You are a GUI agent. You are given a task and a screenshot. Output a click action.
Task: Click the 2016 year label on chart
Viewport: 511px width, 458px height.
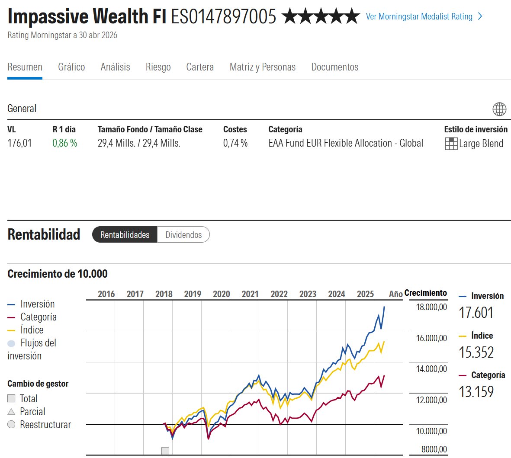(x=106, y=294)
